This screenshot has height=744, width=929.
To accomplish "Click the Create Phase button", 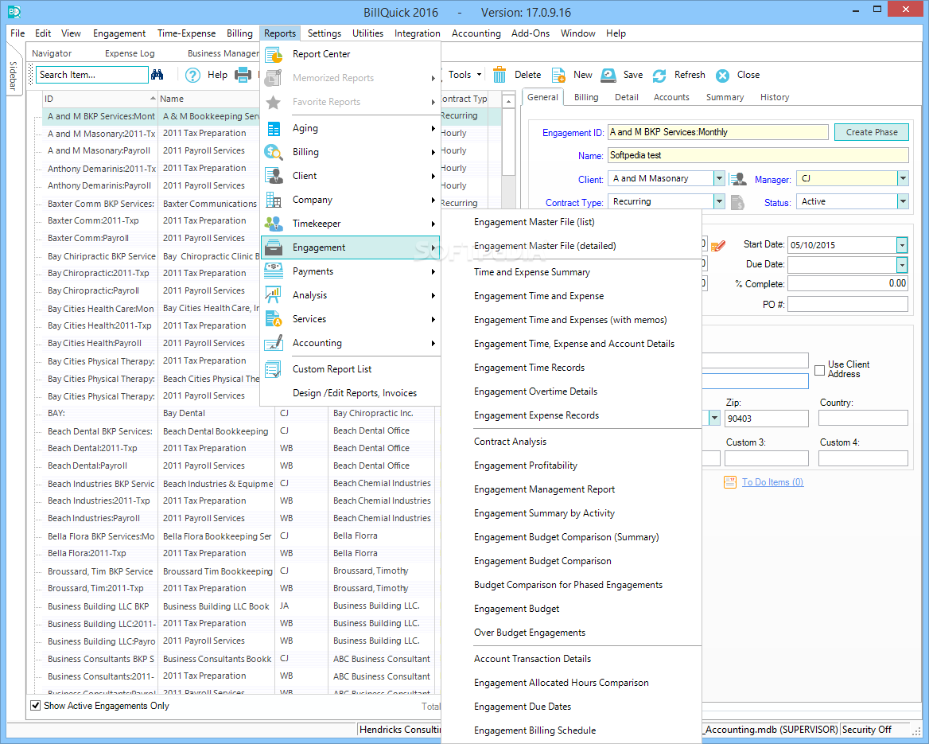I will pyautogui.click(x=872, y=132).
